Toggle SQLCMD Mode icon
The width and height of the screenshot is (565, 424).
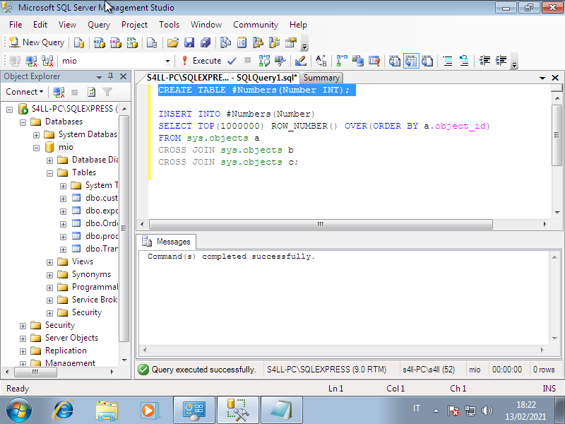[374, 61]
